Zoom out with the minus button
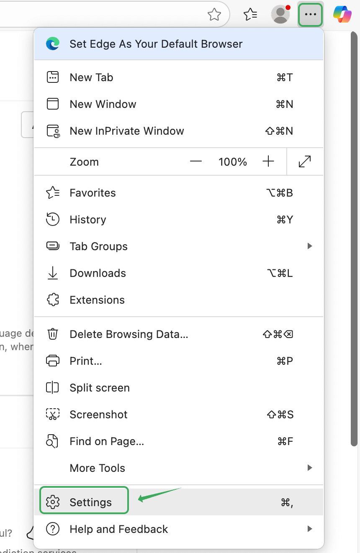 [196, 162]
